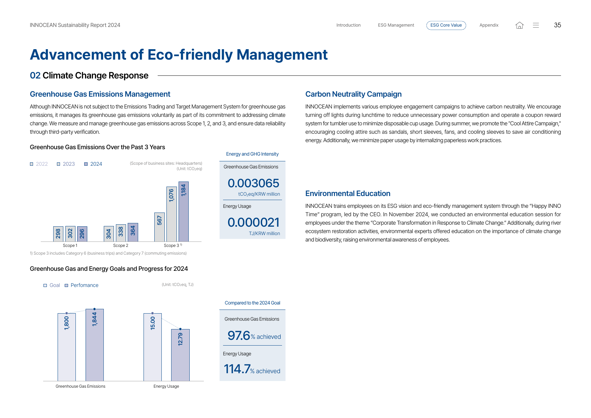Viewport: 591px width, 418px height.
Task: Click the Scope 3 bar labeled 1,076
Action: (172, 214)
